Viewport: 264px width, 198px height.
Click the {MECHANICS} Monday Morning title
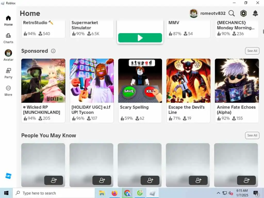[x=236, y=25]
